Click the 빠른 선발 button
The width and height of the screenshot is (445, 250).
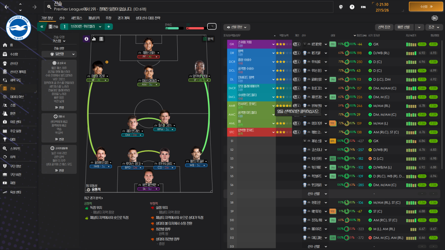coord(405,27)
